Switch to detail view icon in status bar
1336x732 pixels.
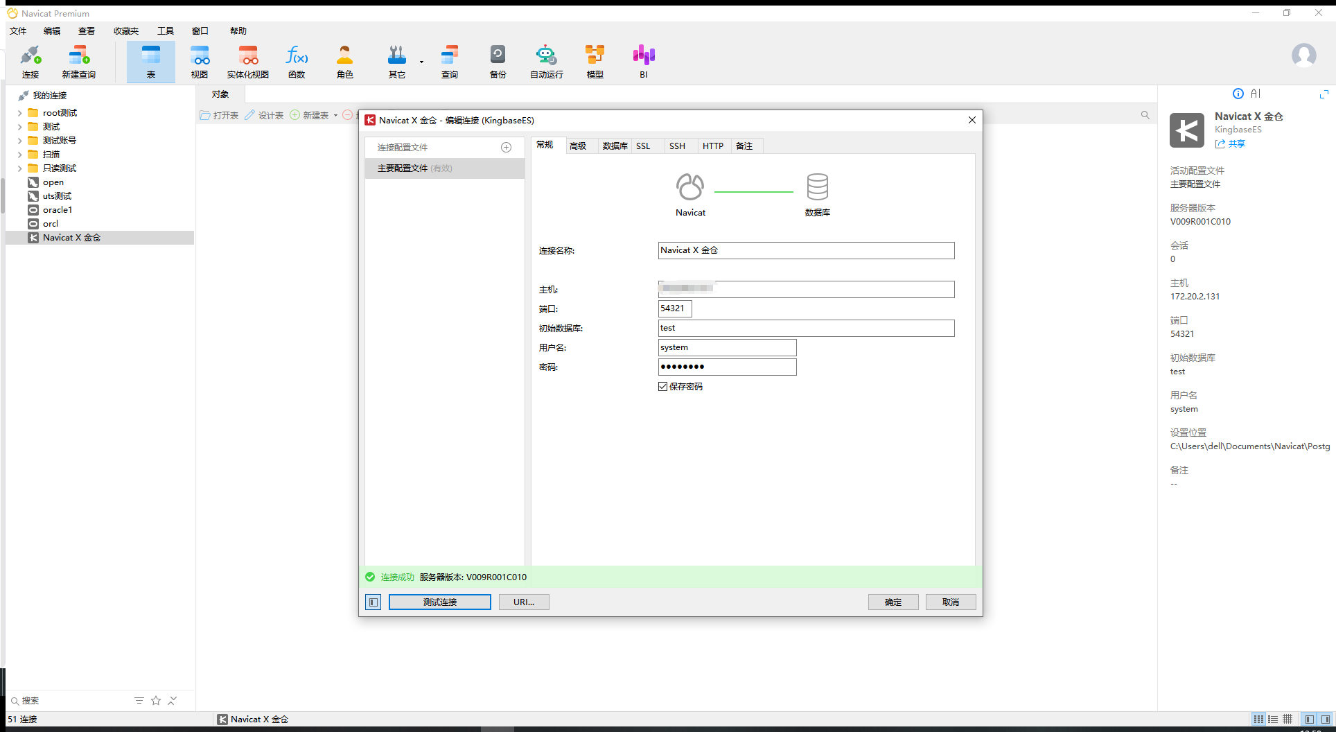tap(1273, 720)
